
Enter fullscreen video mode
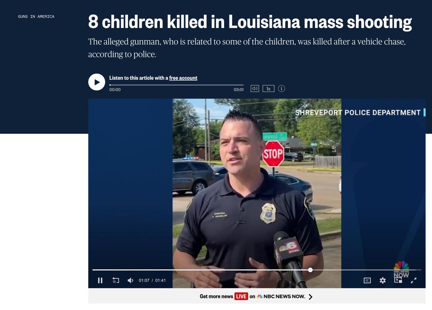click(x=413, y=280)
